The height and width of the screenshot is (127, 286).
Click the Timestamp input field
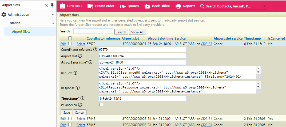[x=142, y=99]
